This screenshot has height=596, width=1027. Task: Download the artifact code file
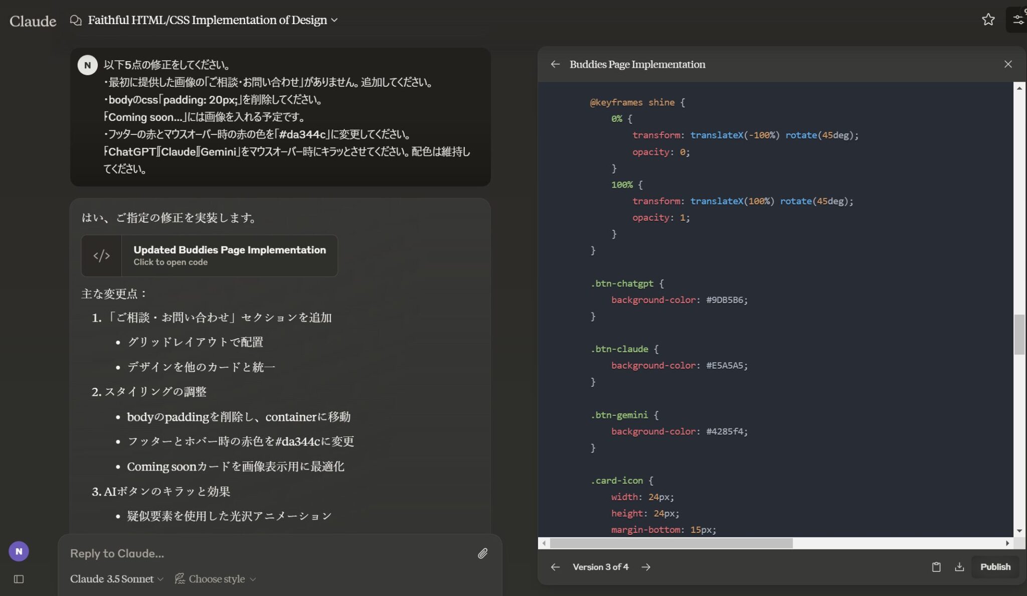tap(960, 566)
